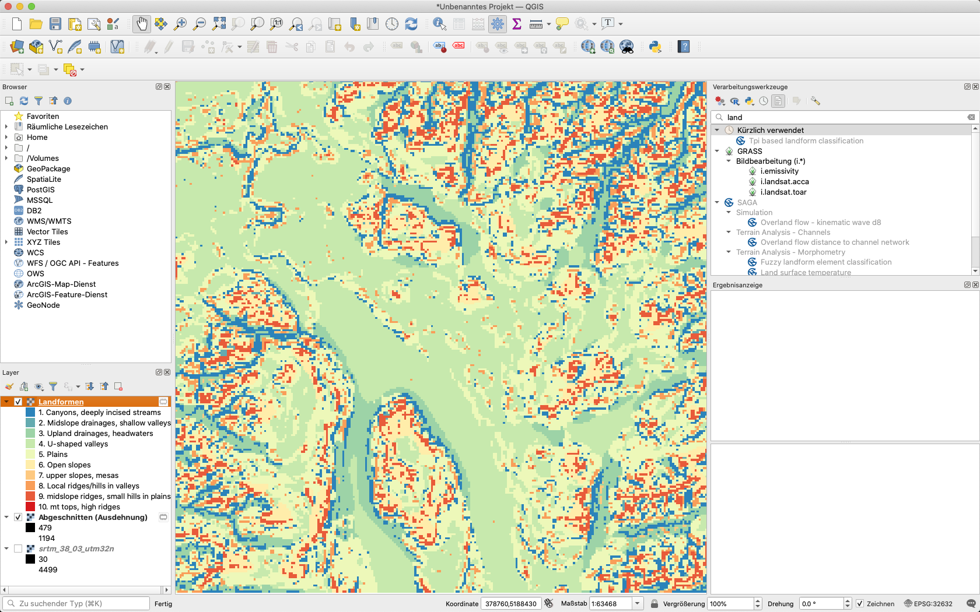Click the Zoom In magnifier tool
The image size is (980, 612).
tap(180, 24)
